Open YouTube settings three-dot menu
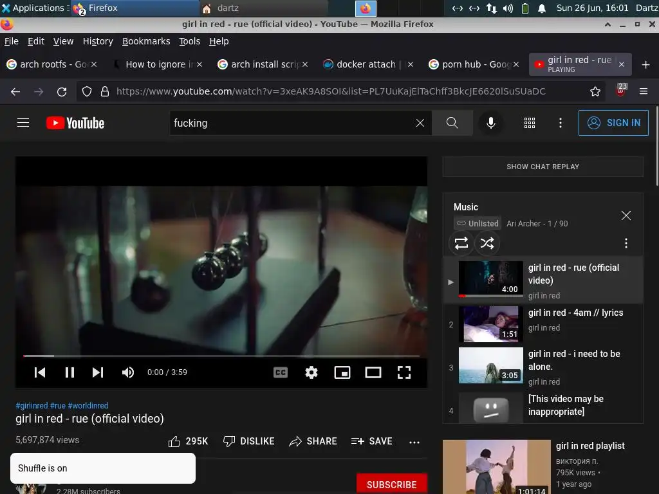This screenshot has width=659, height=494. click(561, 123)
